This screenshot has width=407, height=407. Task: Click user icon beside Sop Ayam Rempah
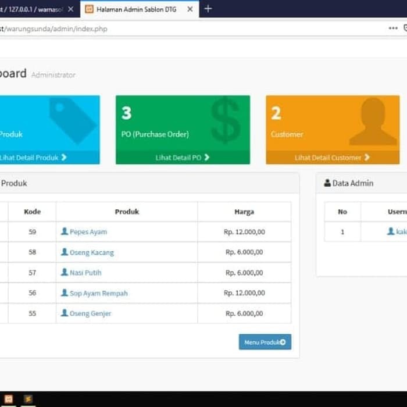[65, 293]
